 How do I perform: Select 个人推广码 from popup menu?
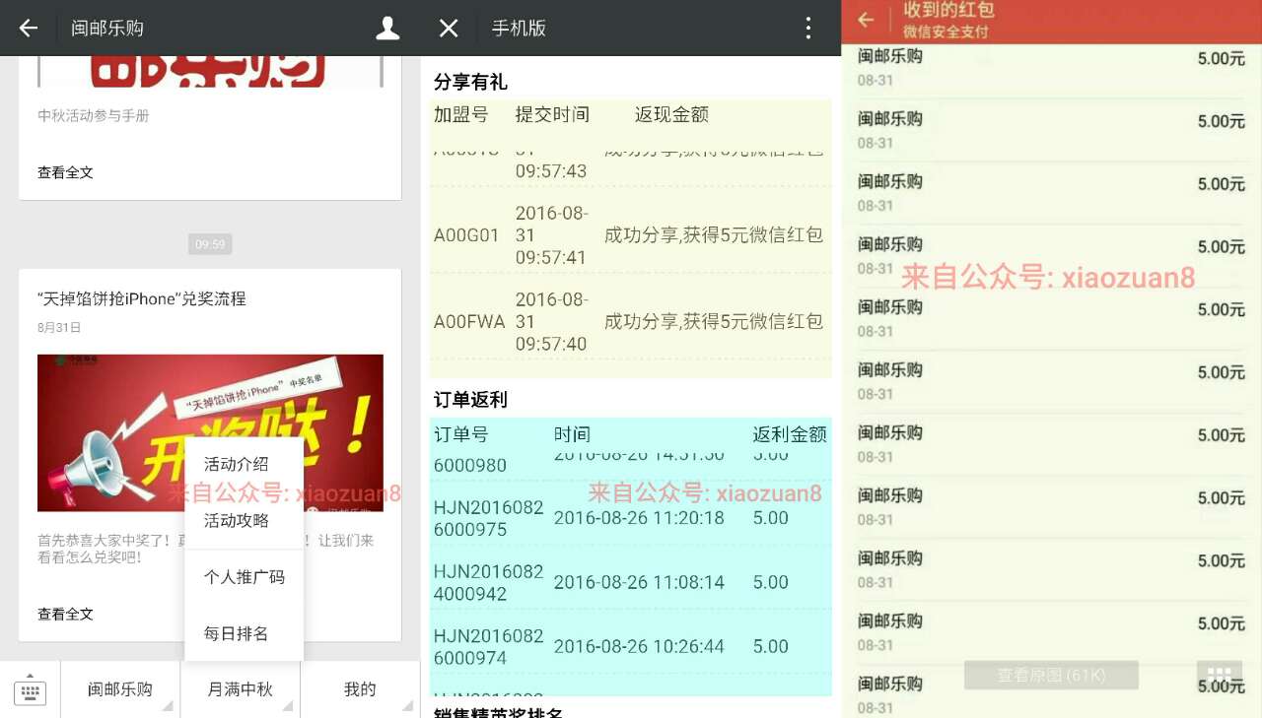[245, 577]
